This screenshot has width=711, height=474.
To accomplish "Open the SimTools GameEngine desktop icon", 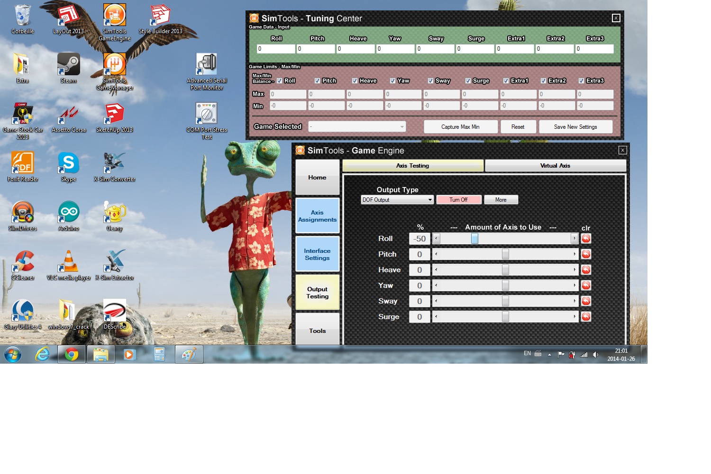I will click(x=115, y=22).
